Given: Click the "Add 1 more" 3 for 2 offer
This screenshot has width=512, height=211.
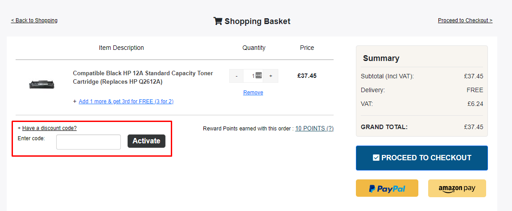Looking at the screenshot, I should coord(126,101).
